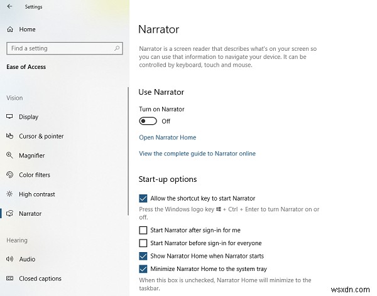Click the sidebar vertical scrollbar
Image resolution: width=377 pixels, height=296 pixels.
pyautogui.click(x=128, y=151)
